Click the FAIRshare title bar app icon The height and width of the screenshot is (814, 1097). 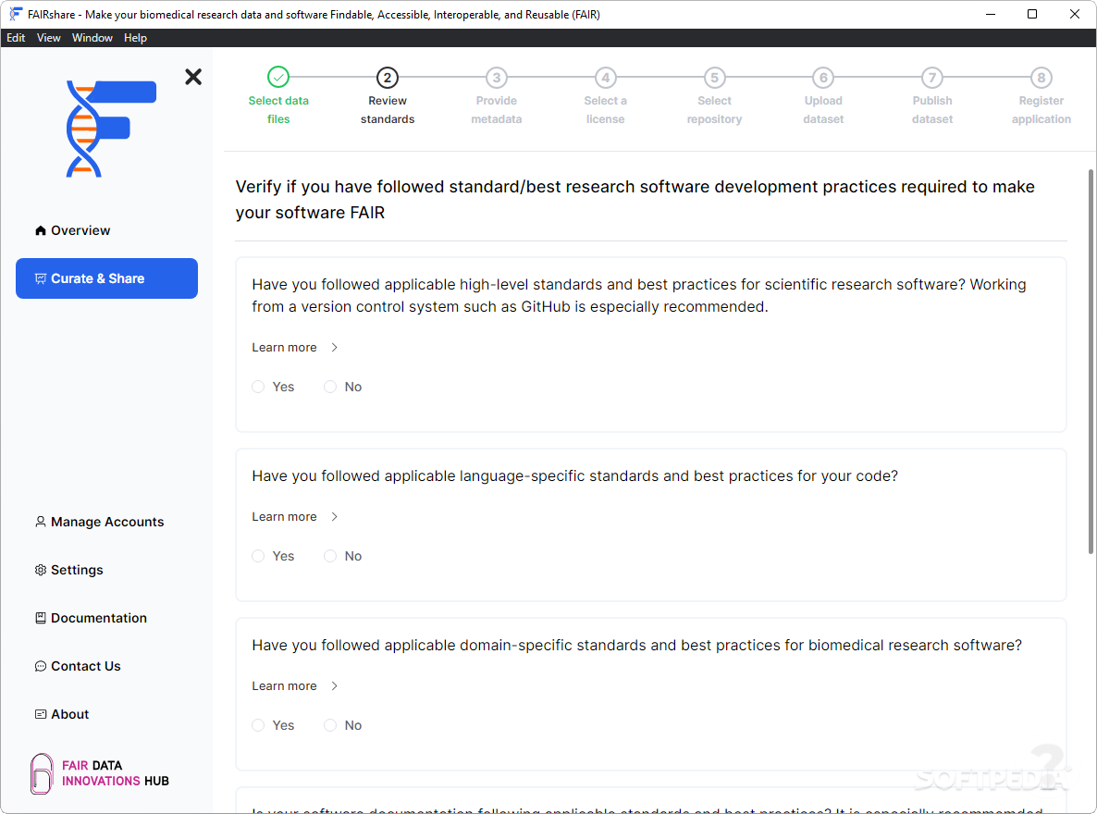[16, 14]
